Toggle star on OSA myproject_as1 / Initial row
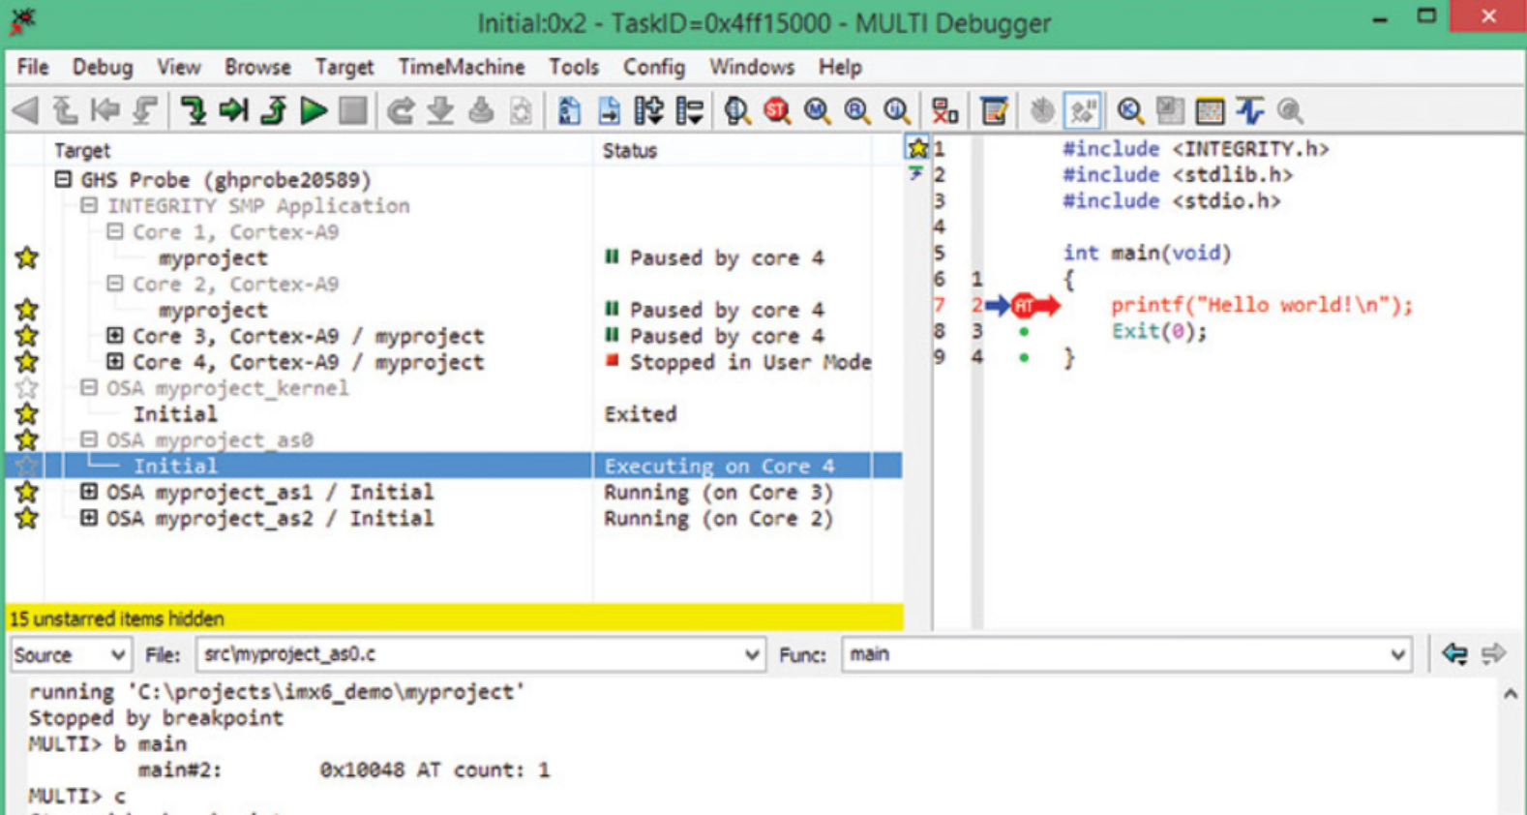 27,492
